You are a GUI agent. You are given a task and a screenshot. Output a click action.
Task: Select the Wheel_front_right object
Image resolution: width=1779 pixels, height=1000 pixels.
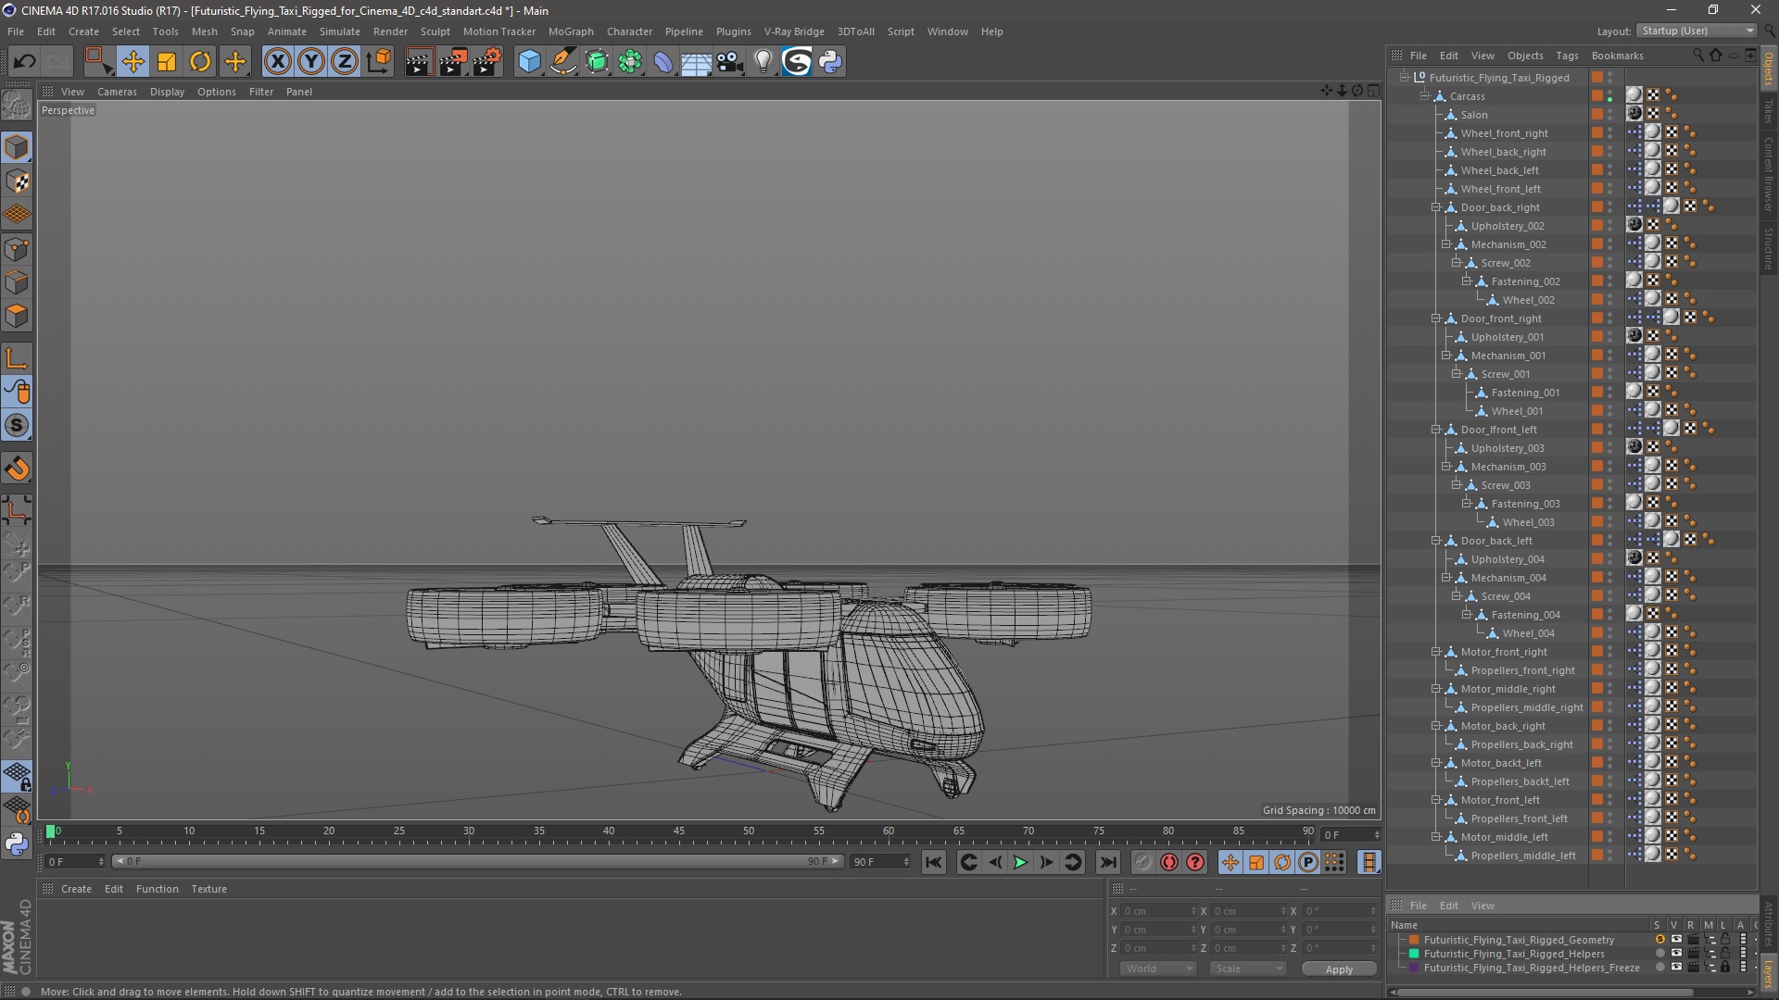click(1504, 133)
